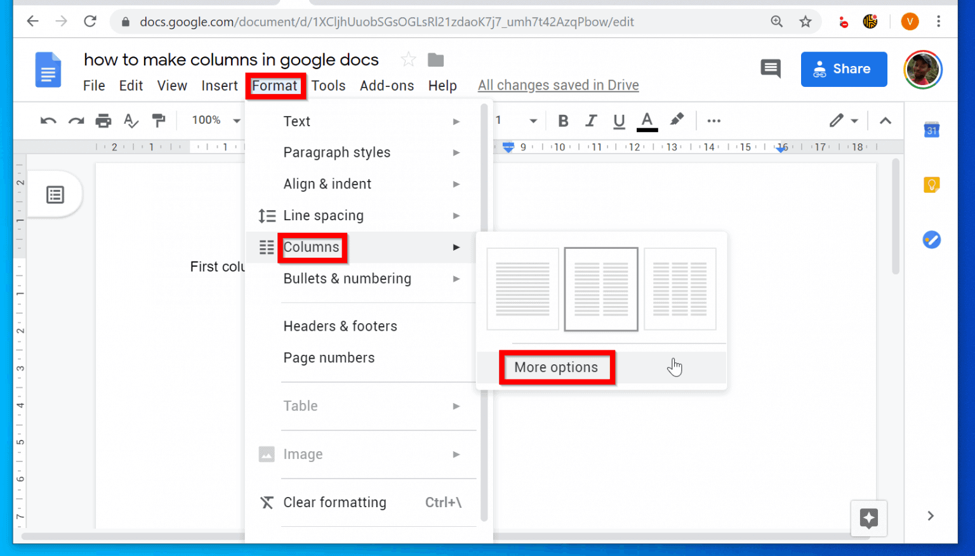Screen dimensions: 975x556
Task: Click the Undo icon
Action: coord(48,121)
